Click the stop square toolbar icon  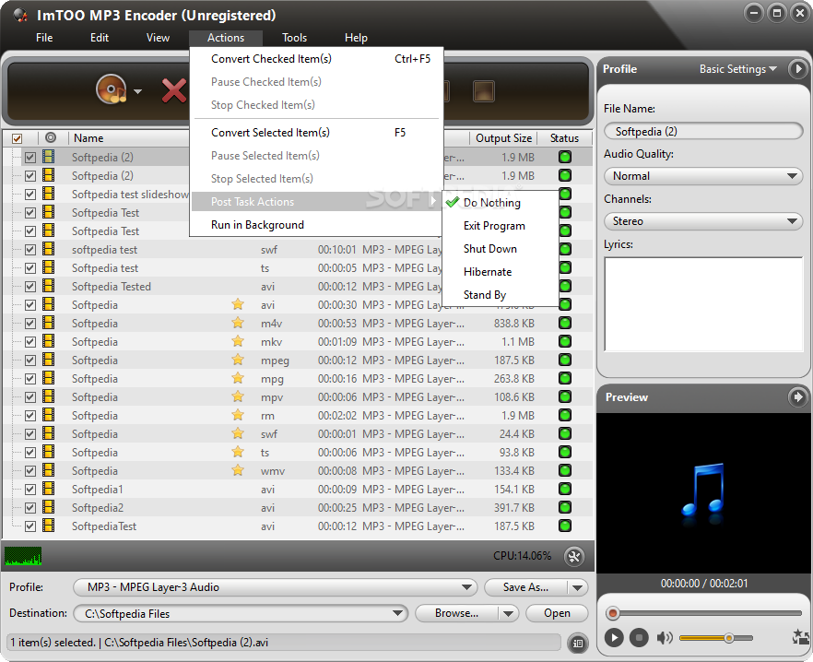point(484,91)
